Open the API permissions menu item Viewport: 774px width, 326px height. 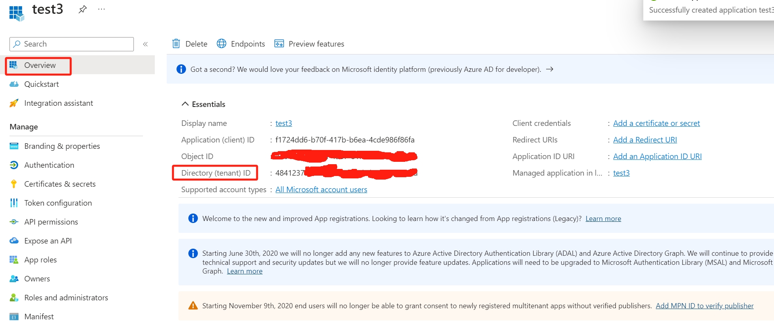[x=51, y=222]
